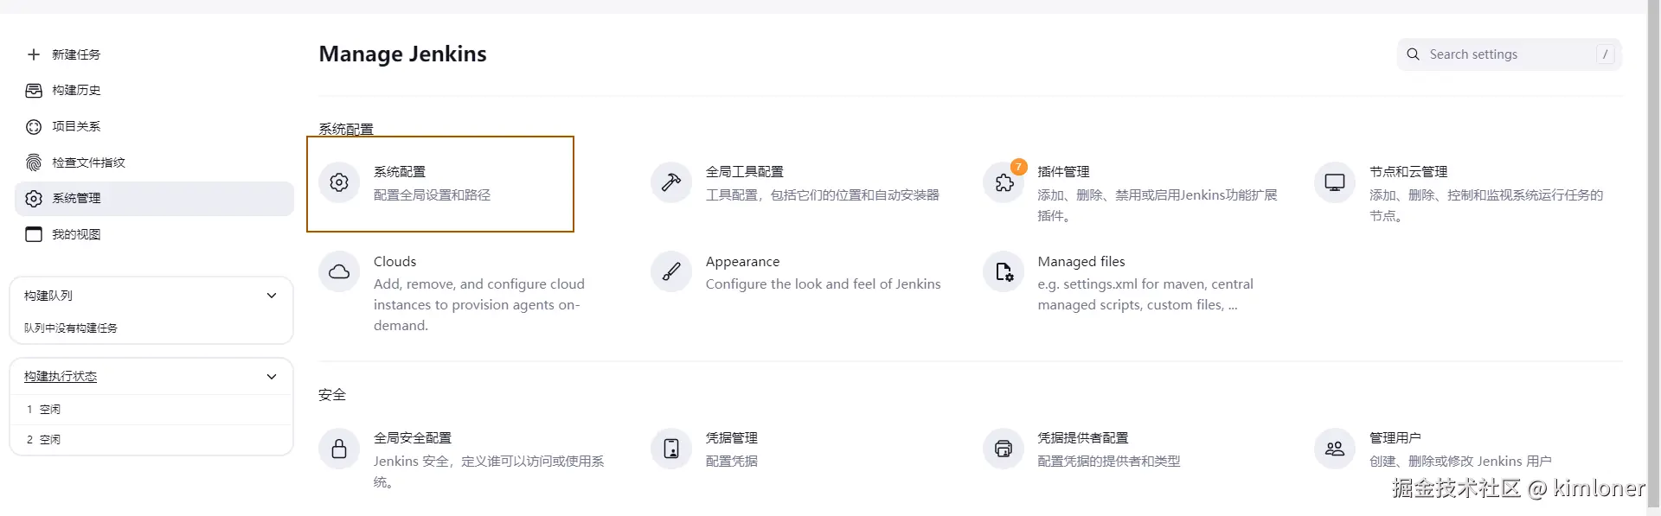1661x516 pixels.
Task: Click the 构建历史 inbox icon
Action: [34, 91]
